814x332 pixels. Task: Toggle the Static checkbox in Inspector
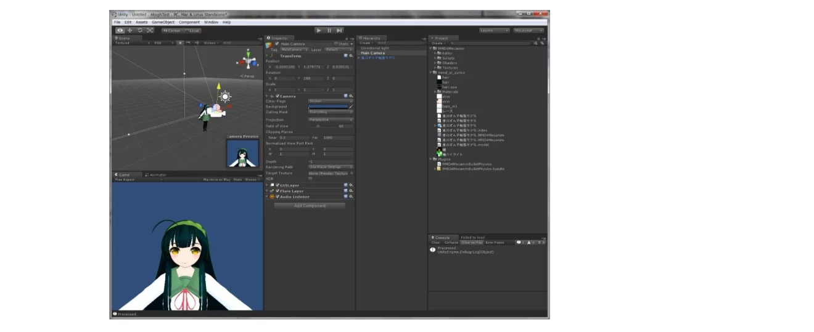click(x=336, y=44)
